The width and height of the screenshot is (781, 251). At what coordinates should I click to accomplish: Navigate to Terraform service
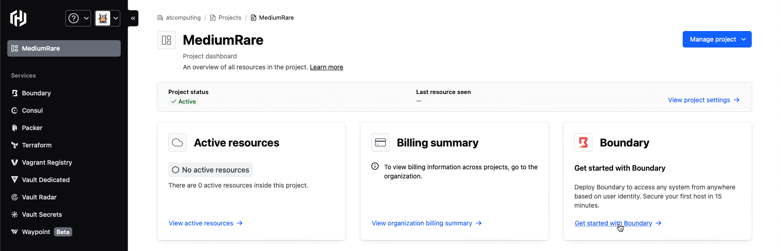tap(37, 145)
